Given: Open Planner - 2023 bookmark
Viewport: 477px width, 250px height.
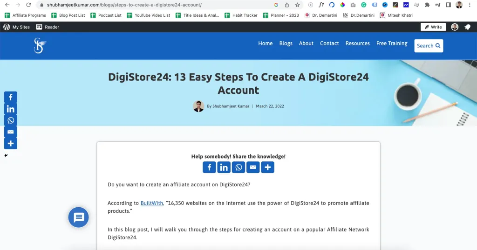Looking at the screenshot, I should click(281, 15).
